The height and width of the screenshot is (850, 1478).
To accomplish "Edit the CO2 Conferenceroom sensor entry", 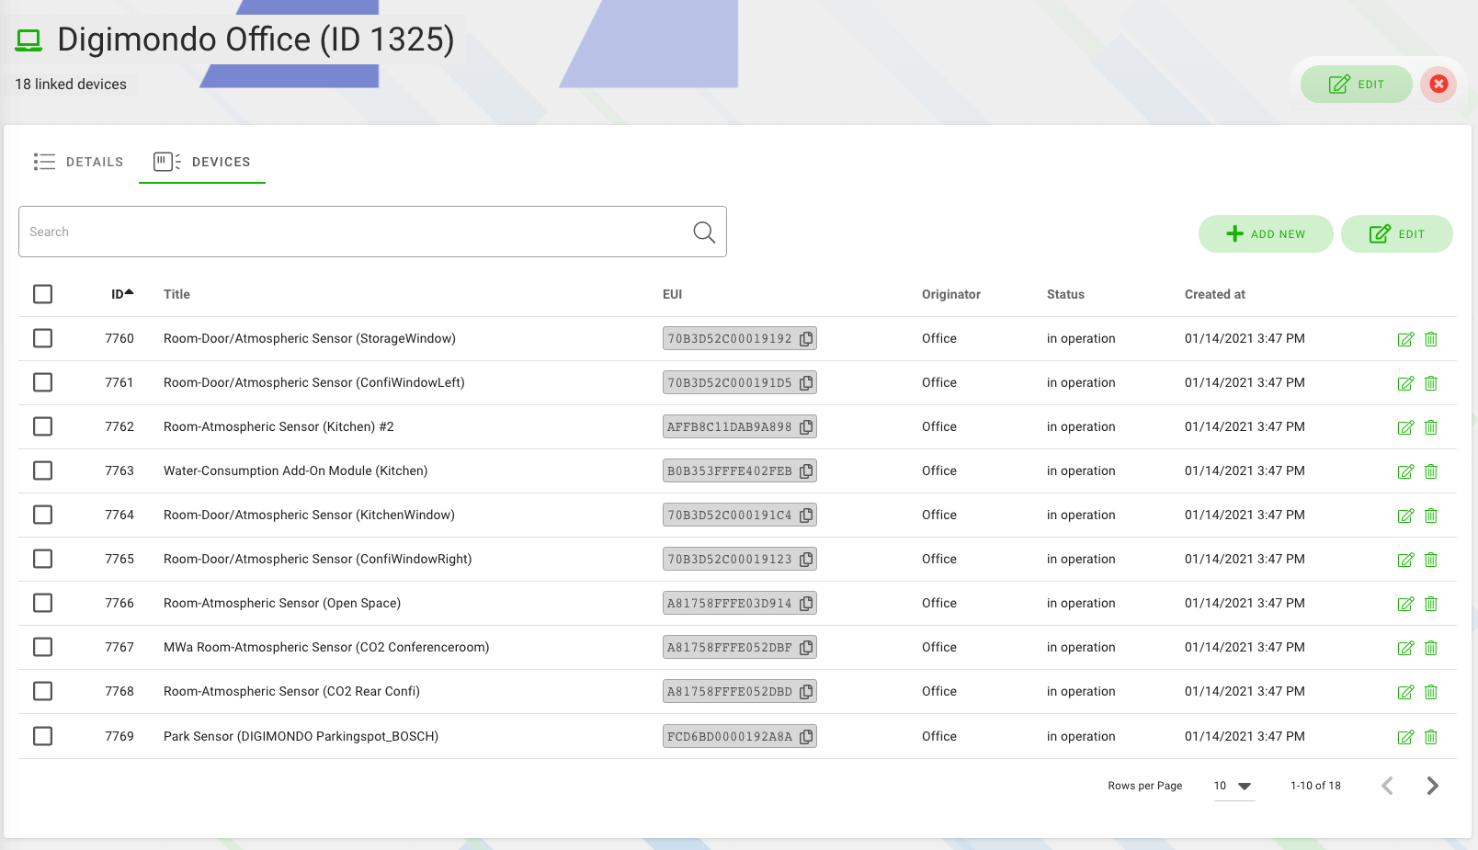I will (x=1405, y=647).
